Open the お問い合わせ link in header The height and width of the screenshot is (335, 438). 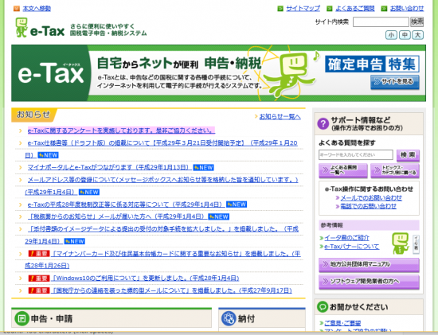[407, 9]
